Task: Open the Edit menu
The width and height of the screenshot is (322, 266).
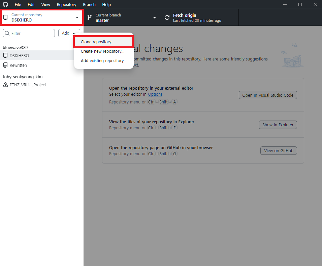Action: [31, 4]
